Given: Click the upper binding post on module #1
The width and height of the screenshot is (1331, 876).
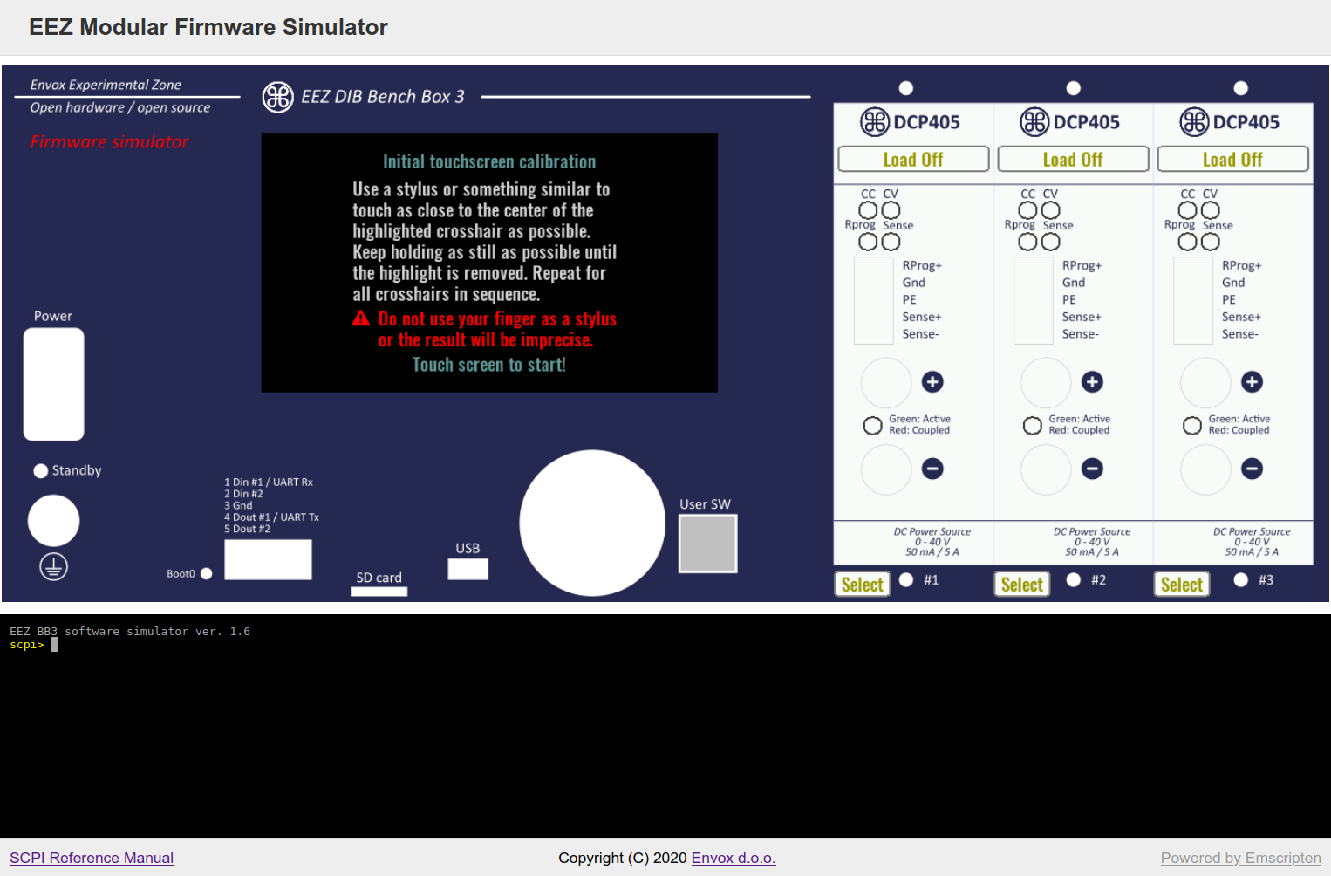Looking at the screenshot, I should pyautogui.click(x=886, y=382).
